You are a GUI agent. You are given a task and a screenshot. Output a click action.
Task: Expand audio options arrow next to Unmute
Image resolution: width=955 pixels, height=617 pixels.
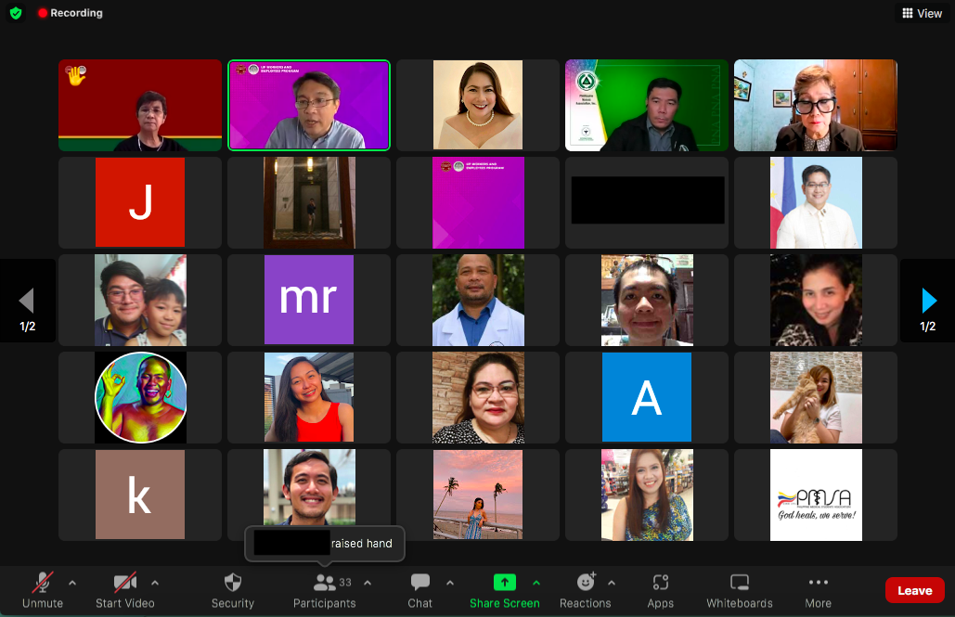click(x=72, y=583)
